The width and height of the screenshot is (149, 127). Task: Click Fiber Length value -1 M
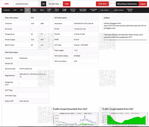coord(76,51)
